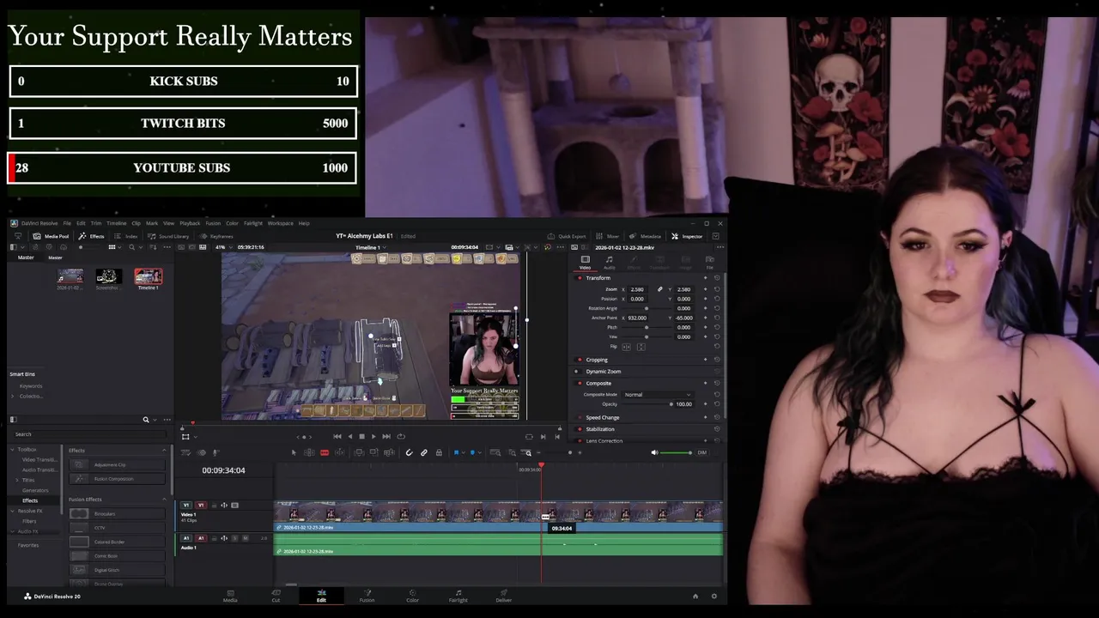Open Project Settings gear icon
1099x618 pixels.
[x=713, y=596]
